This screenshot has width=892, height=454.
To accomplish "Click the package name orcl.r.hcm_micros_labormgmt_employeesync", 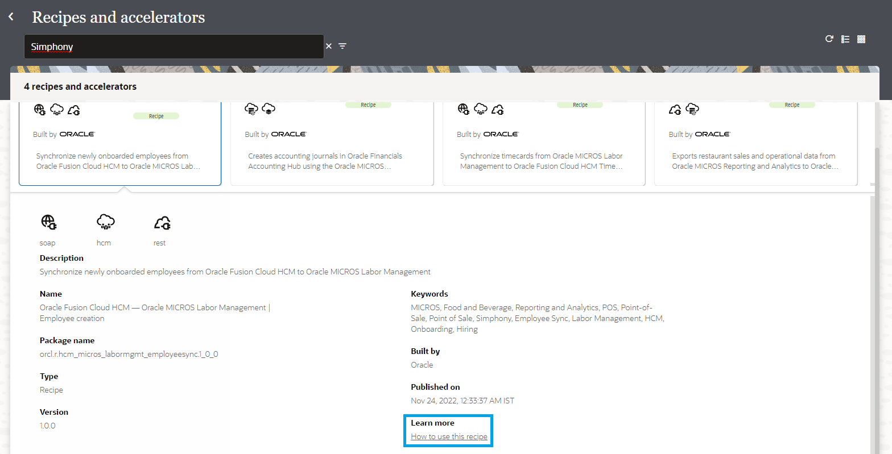I will pos(129,354).
